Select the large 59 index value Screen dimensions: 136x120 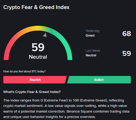pos(38,47)
